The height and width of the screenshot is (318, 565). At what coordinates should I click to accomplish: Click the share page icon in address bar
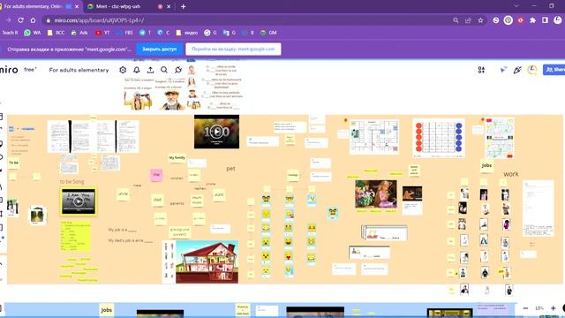[x=468, y=20]
